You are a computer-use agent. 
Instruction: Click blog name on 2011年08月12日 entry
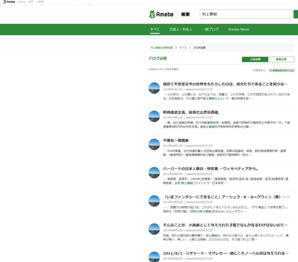tap(199, 230)
